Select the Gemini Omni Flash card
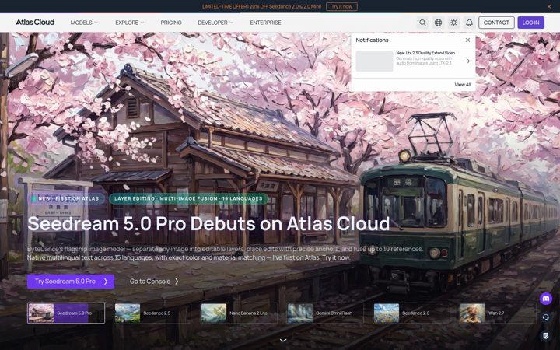This screenshot has width=560, height=350. [x=325, y=313]
